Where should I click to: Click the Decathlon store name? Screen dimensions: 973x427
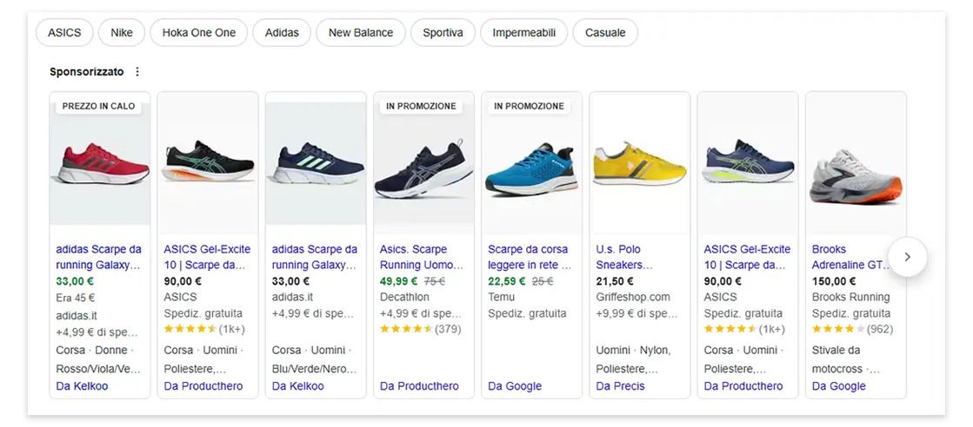click(404, 298)
